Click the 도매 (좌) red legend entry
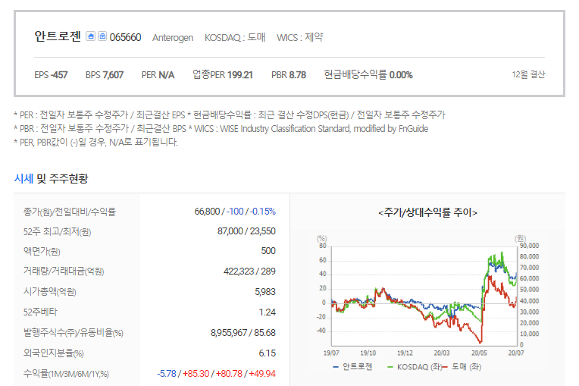 click(462, 367)
